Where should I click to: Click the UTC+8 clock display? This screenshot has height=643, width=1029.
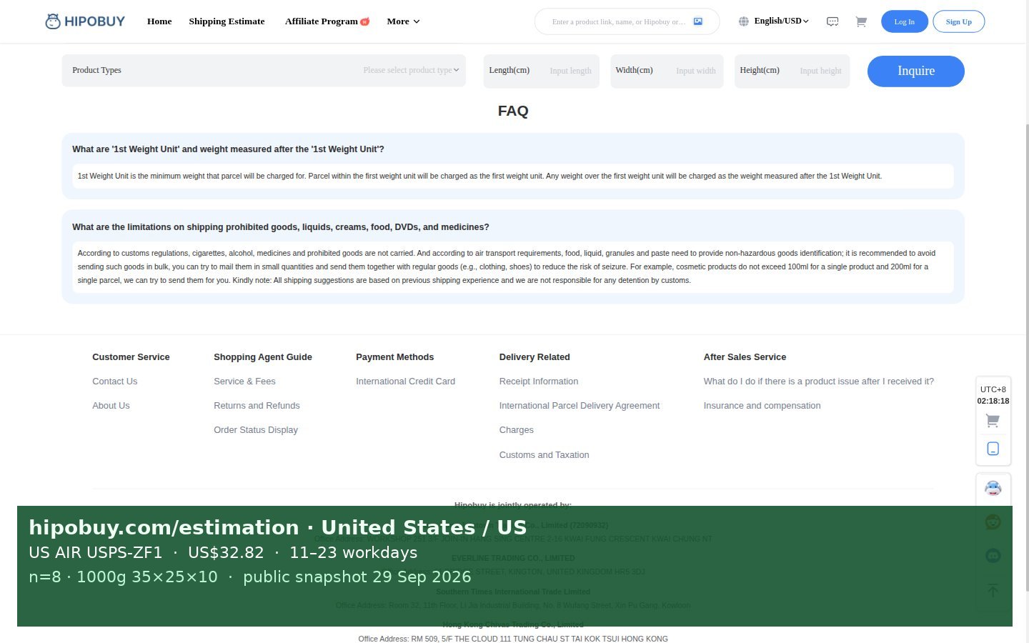(993, 395)
